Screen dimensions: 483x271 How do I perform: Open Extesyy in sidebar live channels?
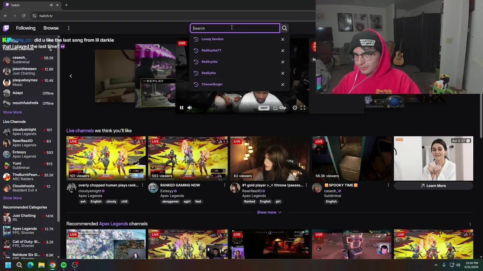(x=29, y=154)
